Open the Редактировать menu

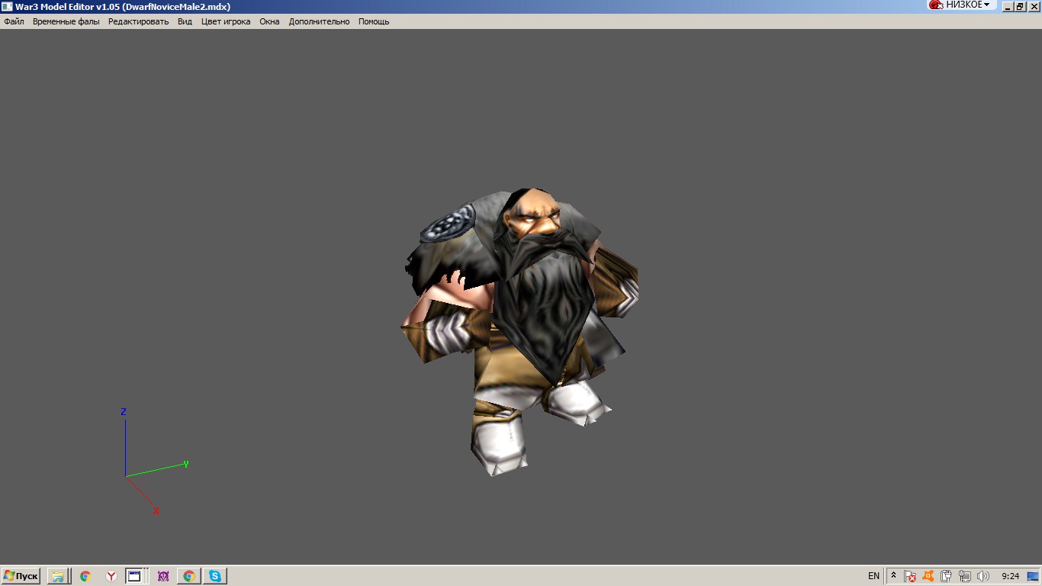point(138,21)
